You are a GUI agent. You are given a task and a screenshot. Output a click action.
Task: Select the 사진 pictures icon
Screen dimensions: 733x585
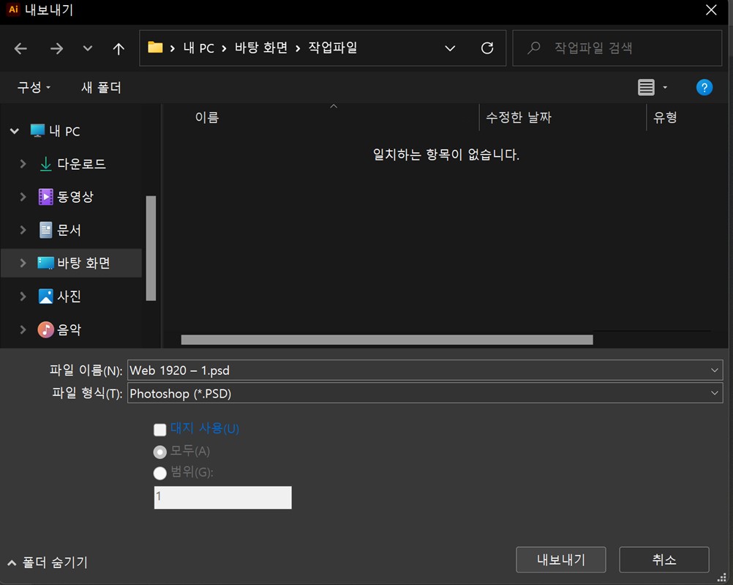(45, 297)
